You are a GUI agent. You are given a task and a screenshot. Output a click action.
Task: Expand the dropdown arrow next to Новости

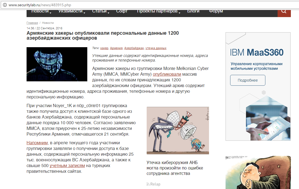tap(50, 13)
